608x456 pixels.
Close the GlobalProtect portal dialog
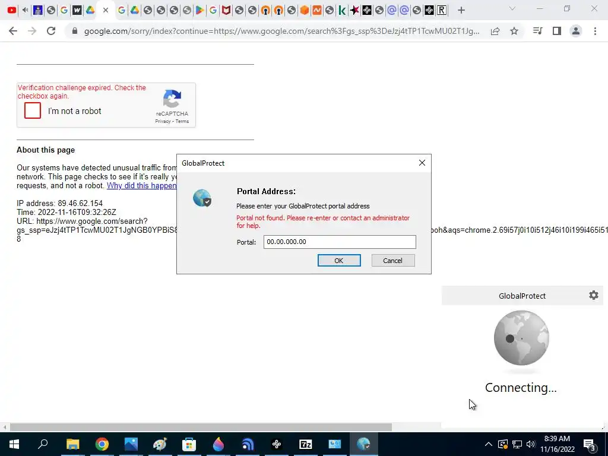(x=422, y=163)
